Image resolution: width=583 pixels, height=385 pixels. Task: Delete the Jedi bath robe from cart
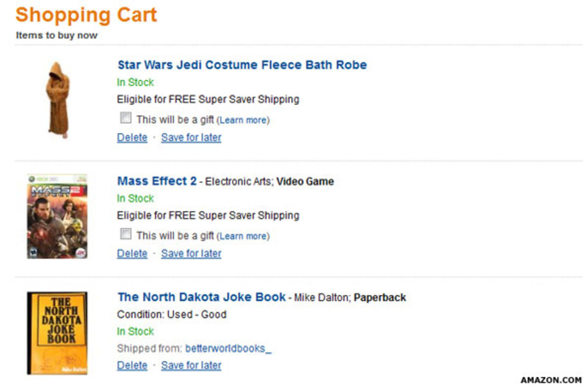click(x=132, y=137)
